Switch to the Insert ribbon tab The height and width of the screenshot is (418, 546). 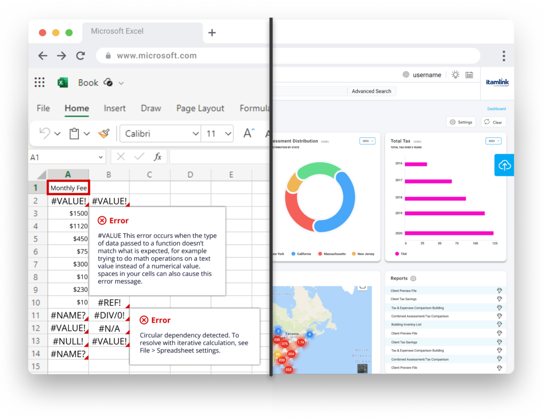pyautogui.click(x=115, y=108)
